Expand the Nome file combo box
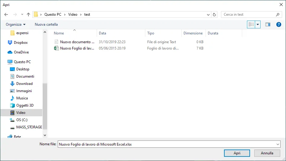 point(278,144)
